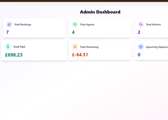Click the orange dollar icon for Total Remaining
This screenshot has width=168, height=120.
tap(75, 47)
